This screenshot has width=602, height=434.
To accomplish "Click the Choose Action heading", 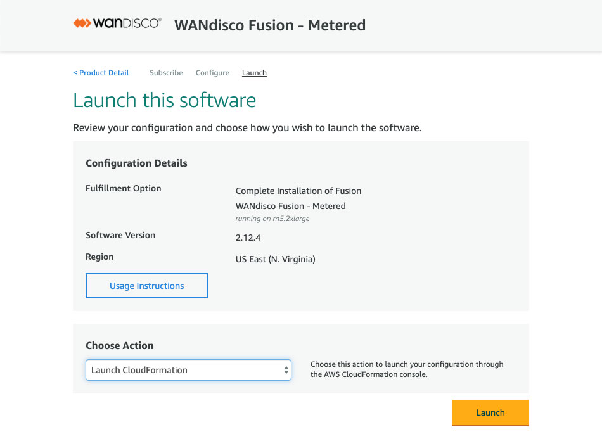I will click(x=119, y=346).
